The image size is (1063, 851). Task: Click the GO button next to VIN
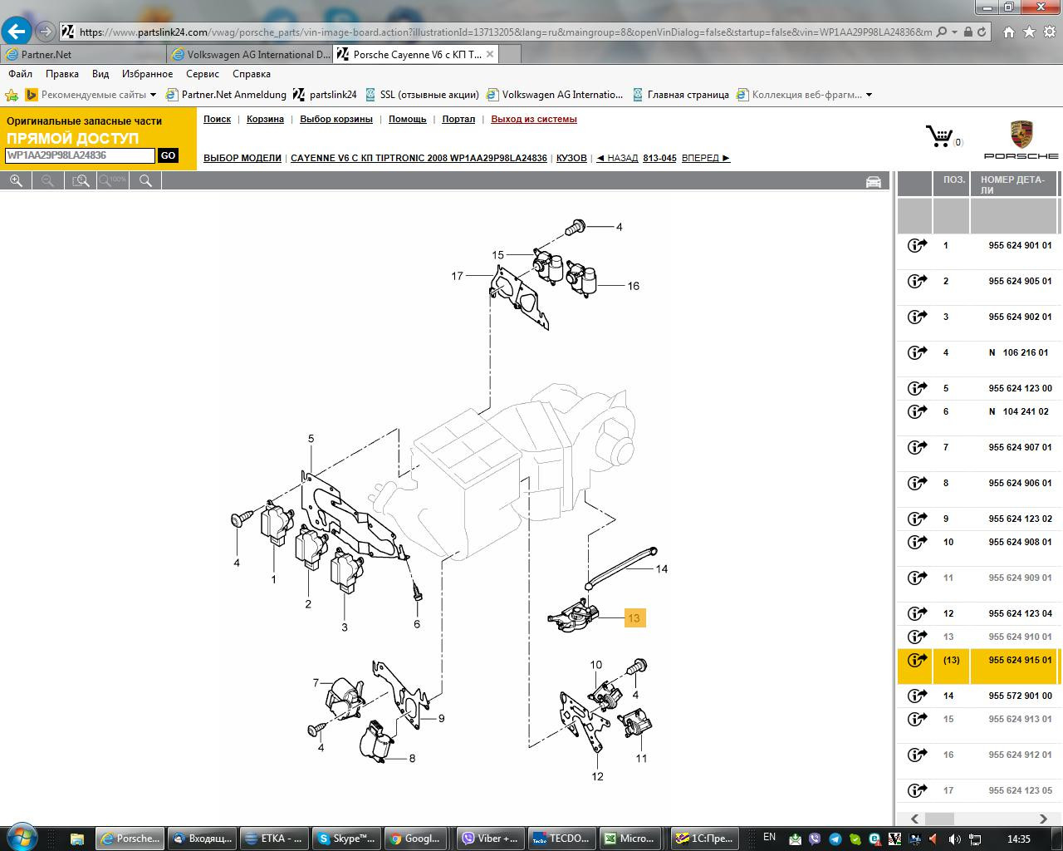point(168,155)
